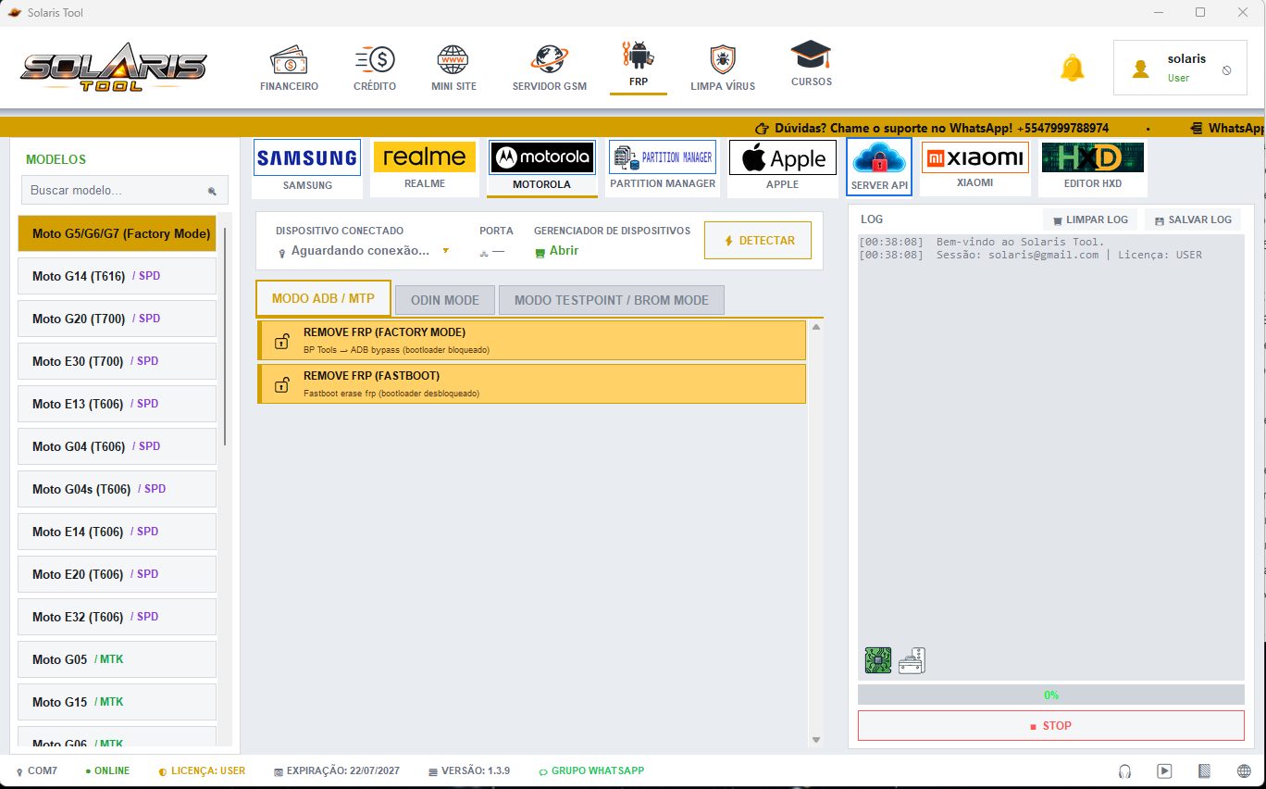The image size is (1266, 789).
Task: Click the operations list scroll-up arrow
Action: [x=815, y=327]
